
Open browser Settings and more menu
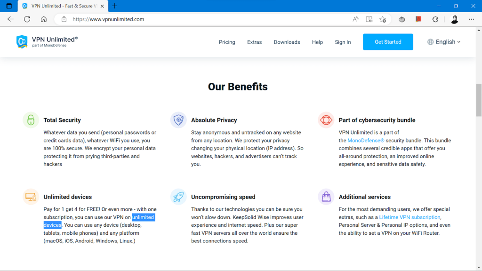pos(471,19)
